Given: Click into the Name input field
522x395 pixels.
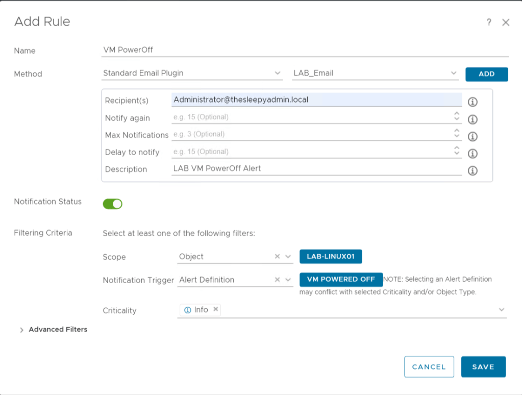Looking at the screenshot, I should click(x=305, y=50).
